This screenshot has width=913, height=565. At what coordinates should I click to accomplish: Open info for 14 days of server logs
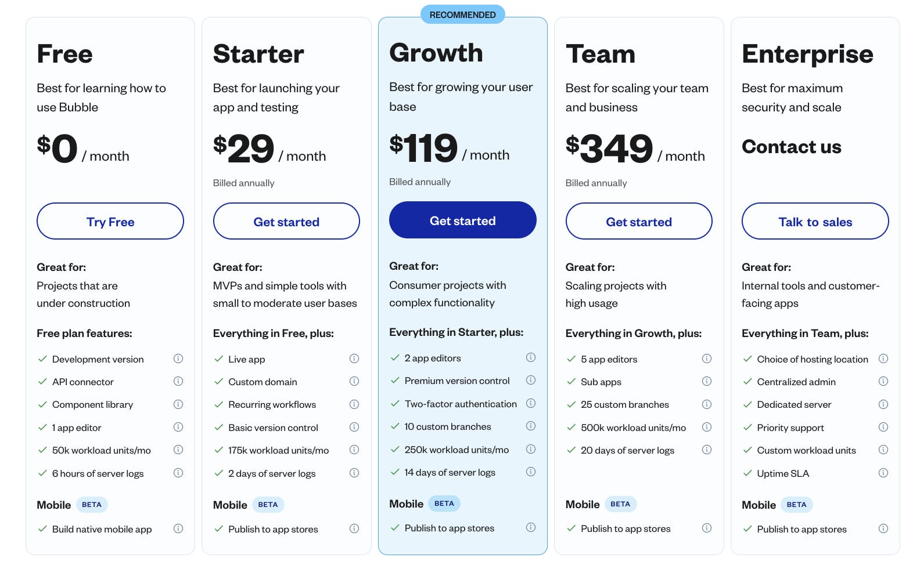(x=531, y=472)
